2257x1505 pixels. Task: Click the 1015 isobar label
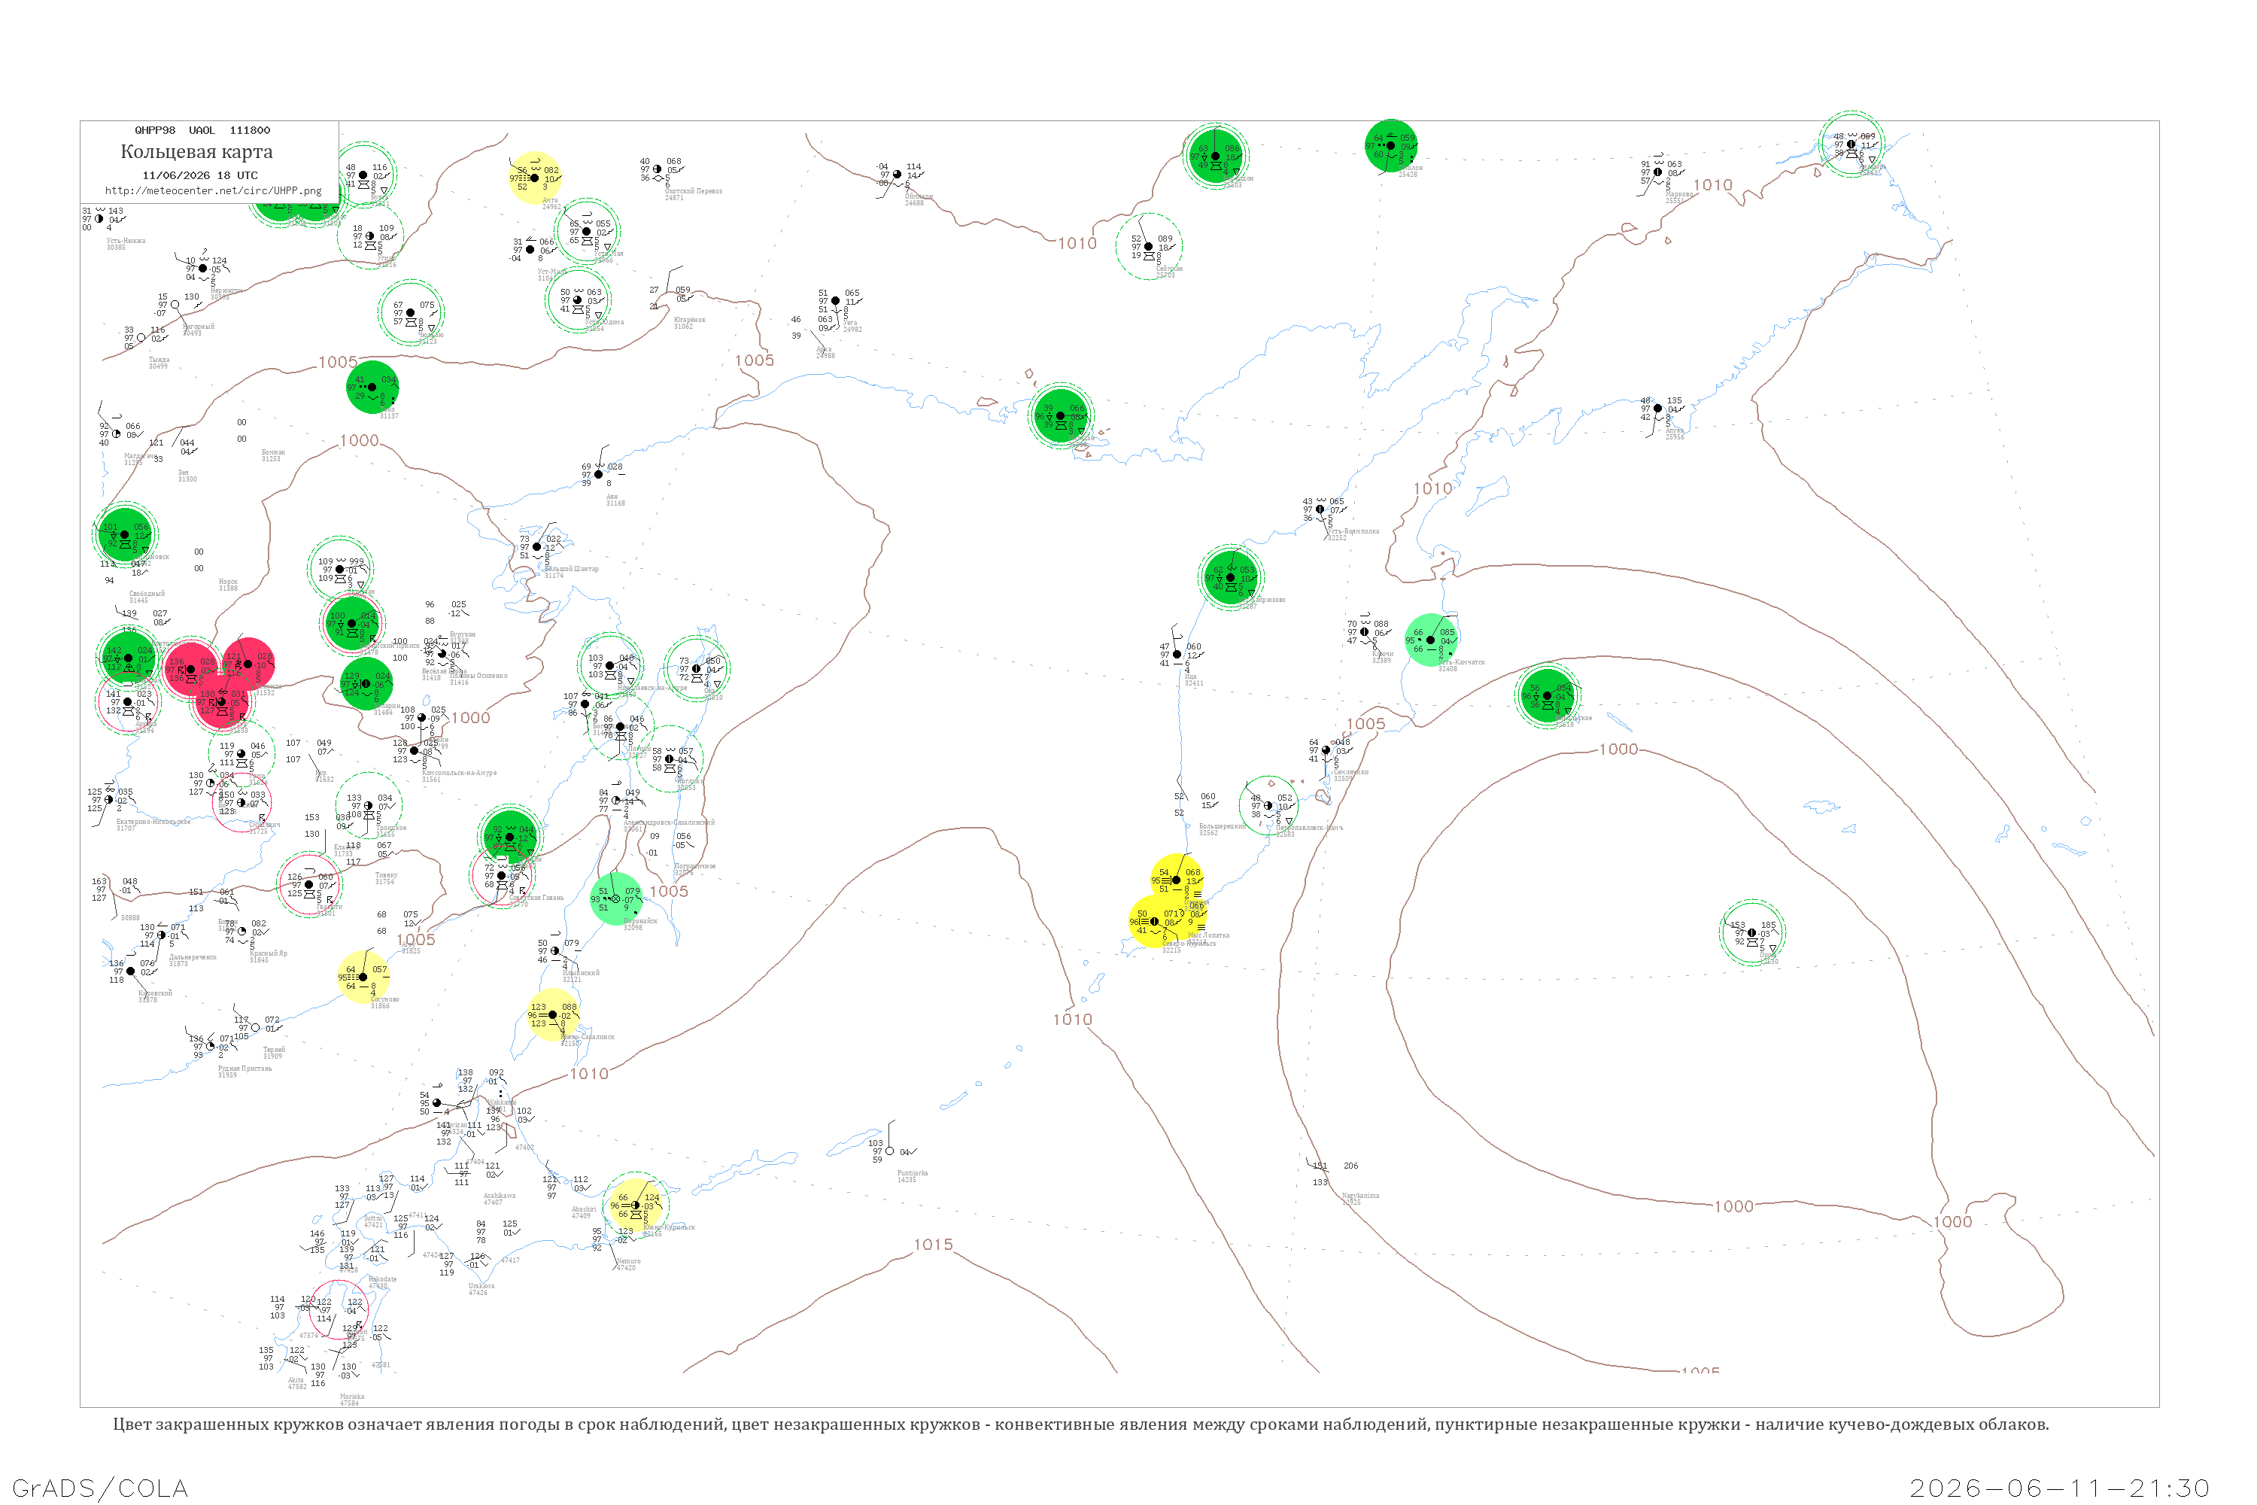coord(933,1244)
